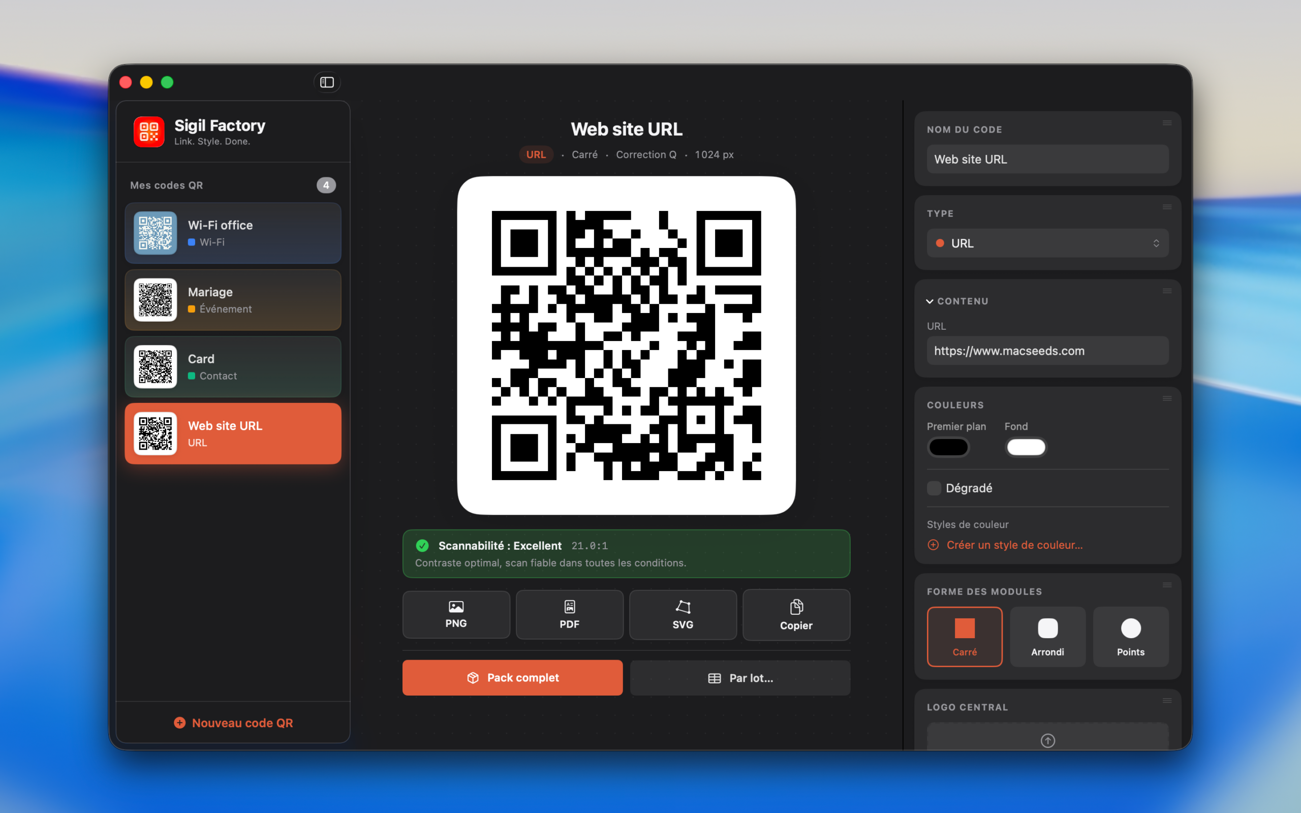Click the plus icon beside Nouveau code QR

tap(179, 723)
